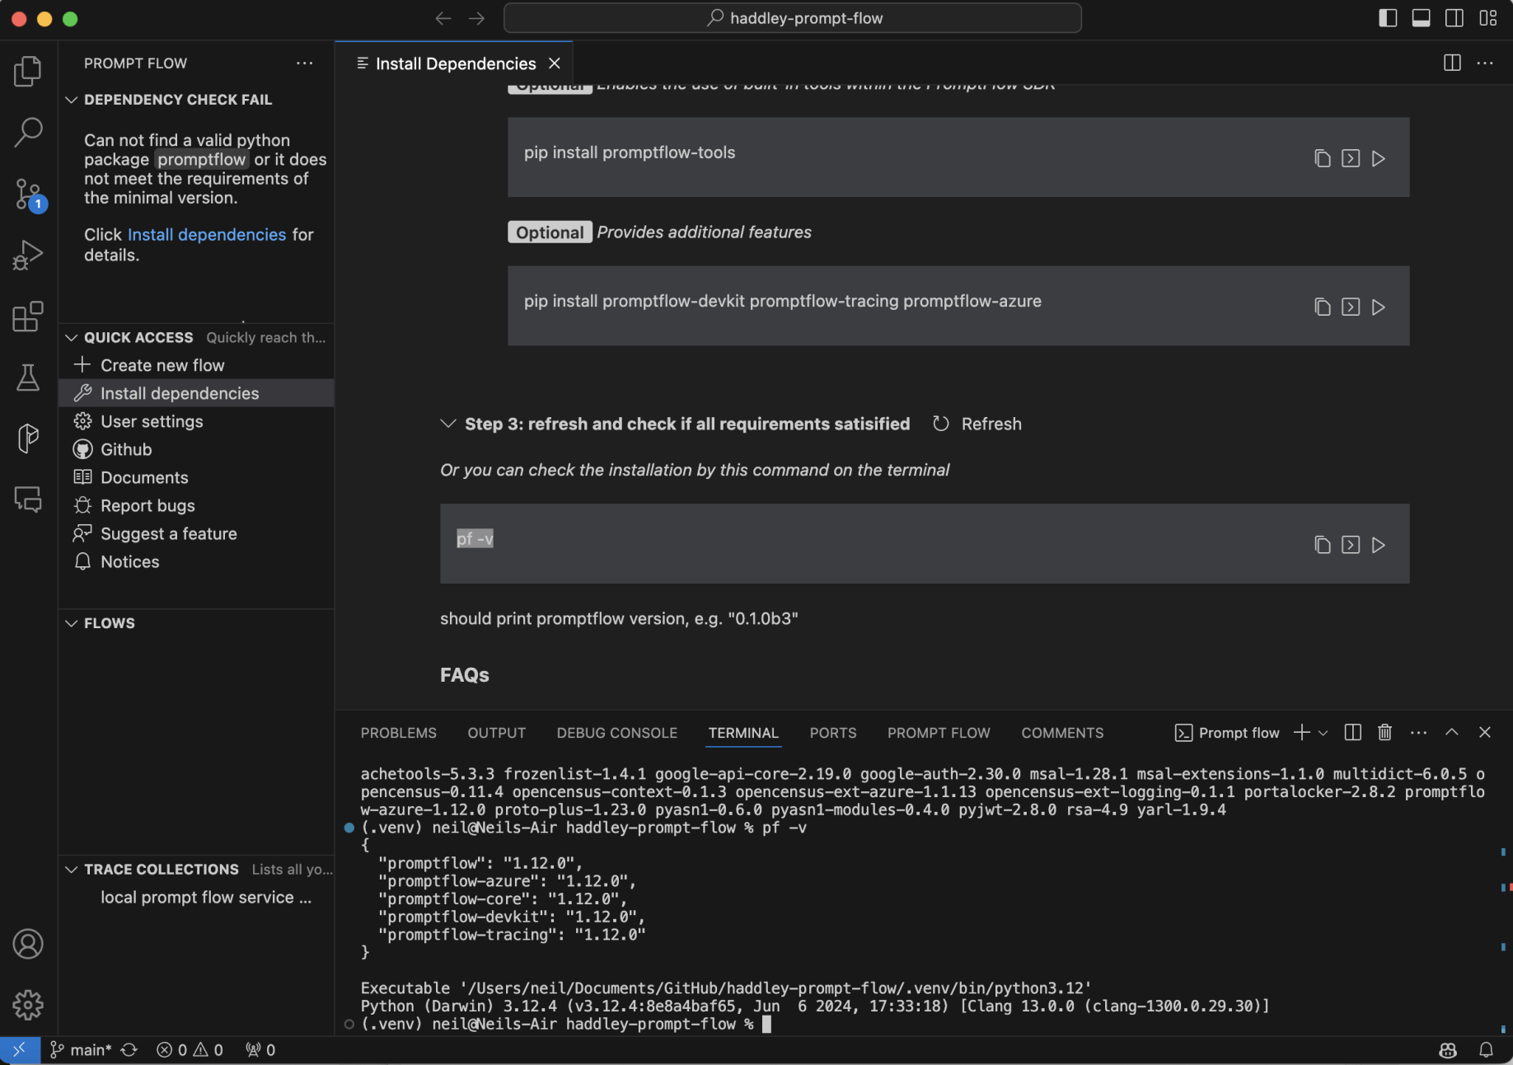1513x1065 pixels.
Task: Switch to the Problems tab
Action: click(x=398, y=733)
